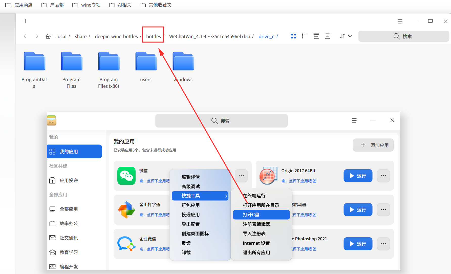Open more options in 启动器 row
Screen dimensions: 451x274
tap(383, 210)
